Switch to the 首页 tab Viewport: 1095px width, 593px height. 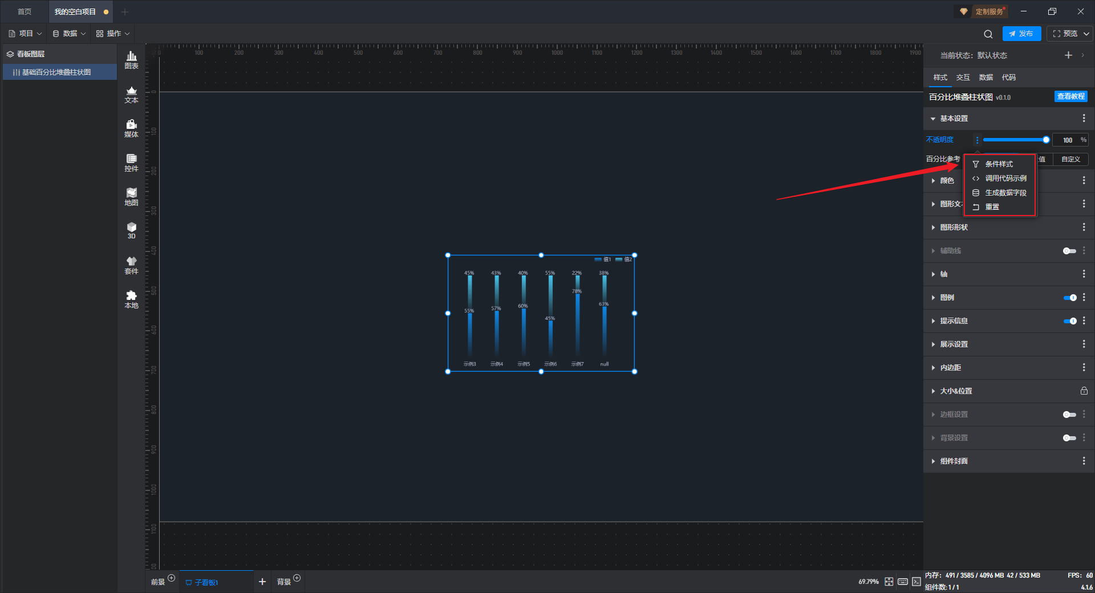25,11
